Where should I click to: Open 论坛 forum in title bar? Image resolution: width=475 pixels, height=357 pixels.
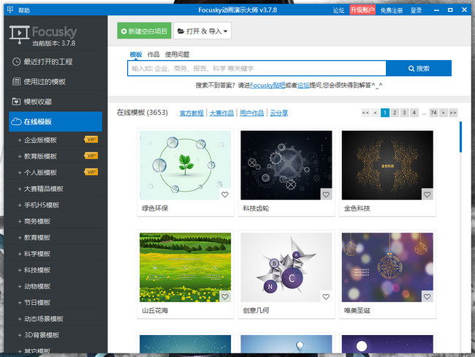coord(338,10)
